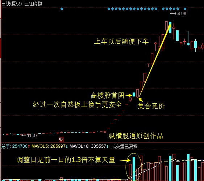
Task: Select the 54.96 high price label
Action: pyautogui.click(x=180, y=14)
